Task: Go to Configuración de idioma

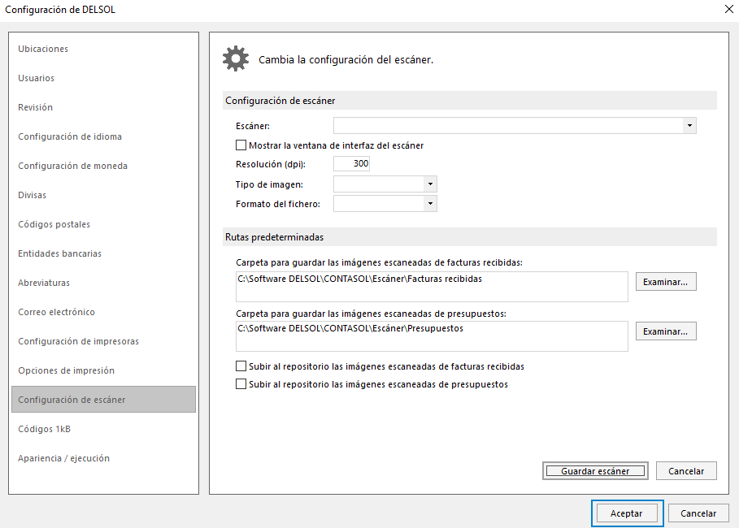Action: click(70, 136)
